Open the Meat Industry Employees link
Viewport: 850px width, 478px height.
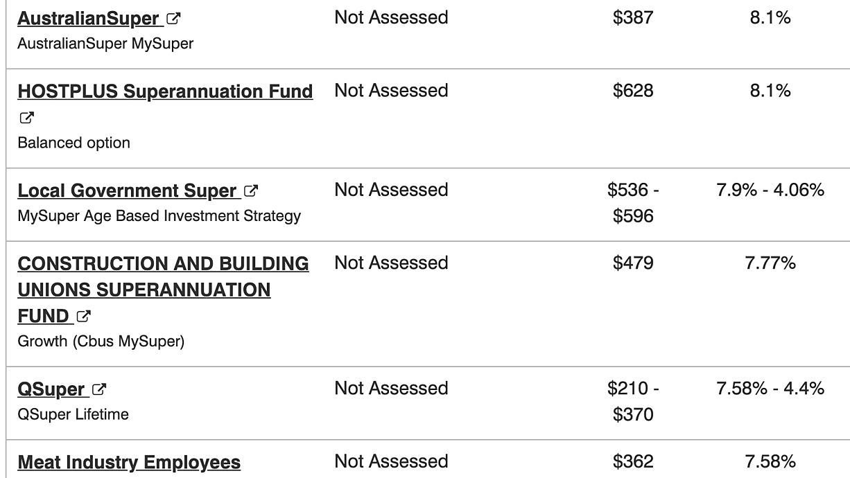click(129, 462)
